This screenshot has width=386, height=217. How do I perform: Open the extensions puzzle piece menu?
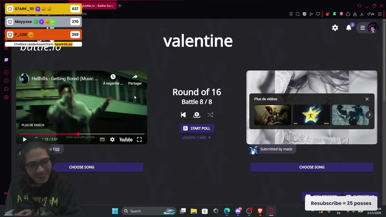pyautogui.click(x=348, y=14)
